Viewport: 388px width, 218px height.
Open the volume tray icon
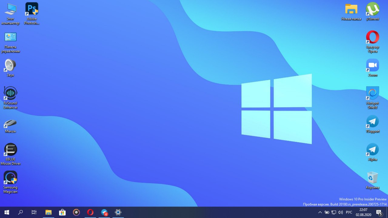[x=340, y=212]
